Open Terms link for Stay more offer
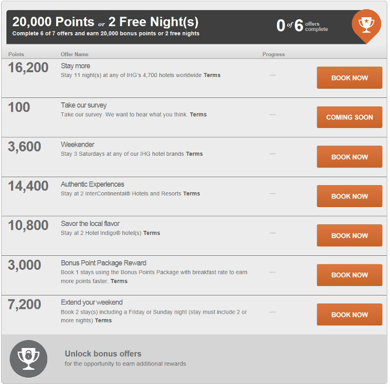 (x=212, y=75)
